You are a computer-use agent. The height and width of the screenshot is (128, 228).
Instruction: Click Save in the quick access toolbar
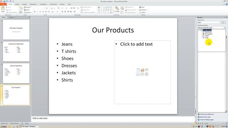click(x=4, y=1)
